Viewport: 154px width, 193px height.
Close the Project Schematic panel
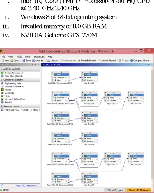(152, 64)
